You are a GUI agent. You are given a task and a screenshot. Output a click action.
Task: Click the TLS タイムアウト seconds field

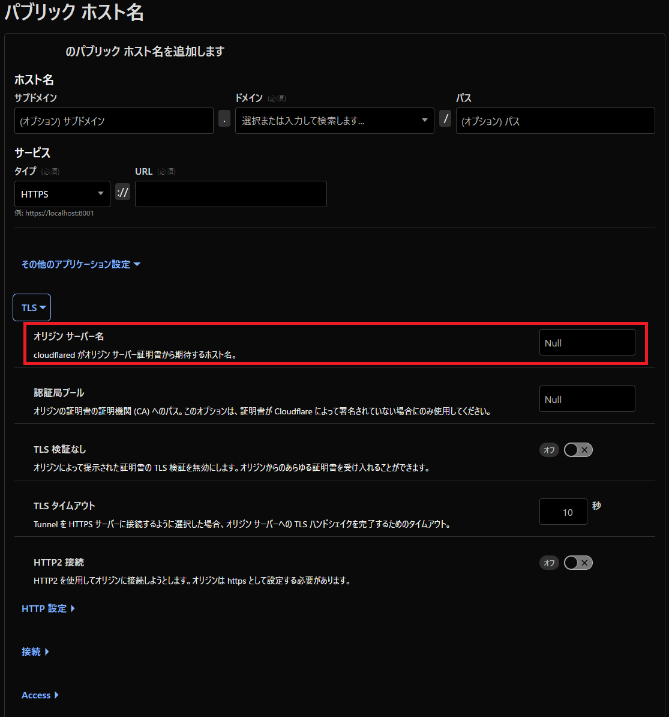pyautogui.click(x=563, y=512)
